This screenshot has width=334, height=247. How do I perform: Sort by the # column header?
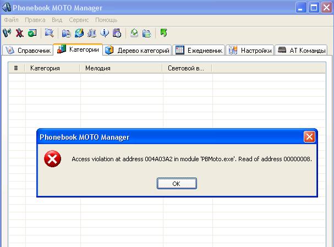(17, 68)
